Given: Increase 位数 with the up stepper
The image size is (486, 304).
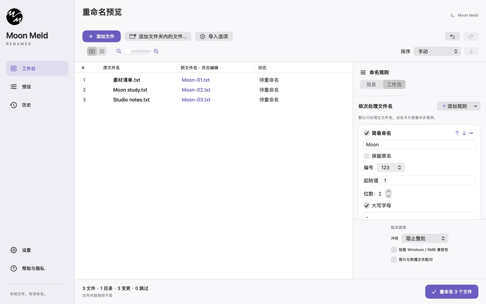Looking at the screenshot, I should click(388, 191).
